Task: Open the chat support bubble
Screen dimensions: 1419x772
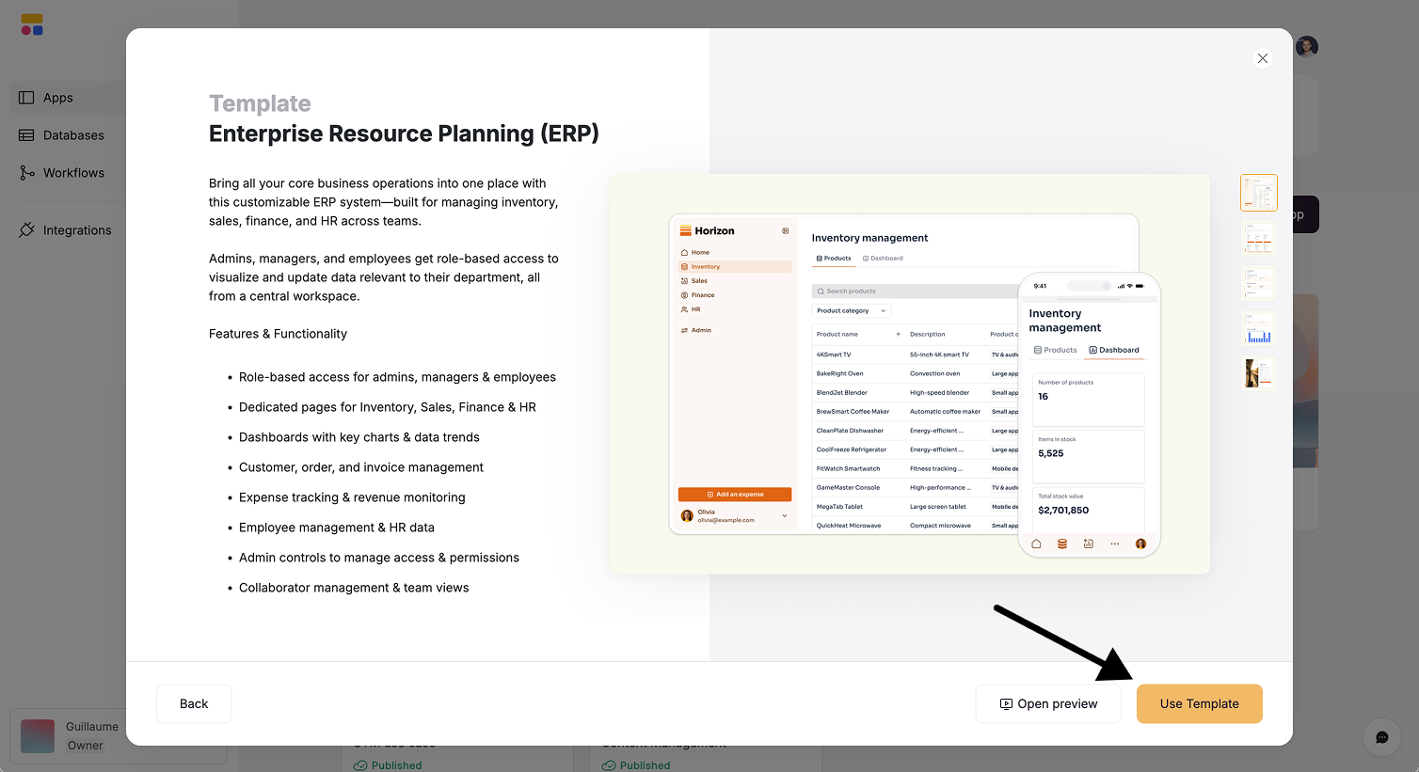Action: point(1381,737)
